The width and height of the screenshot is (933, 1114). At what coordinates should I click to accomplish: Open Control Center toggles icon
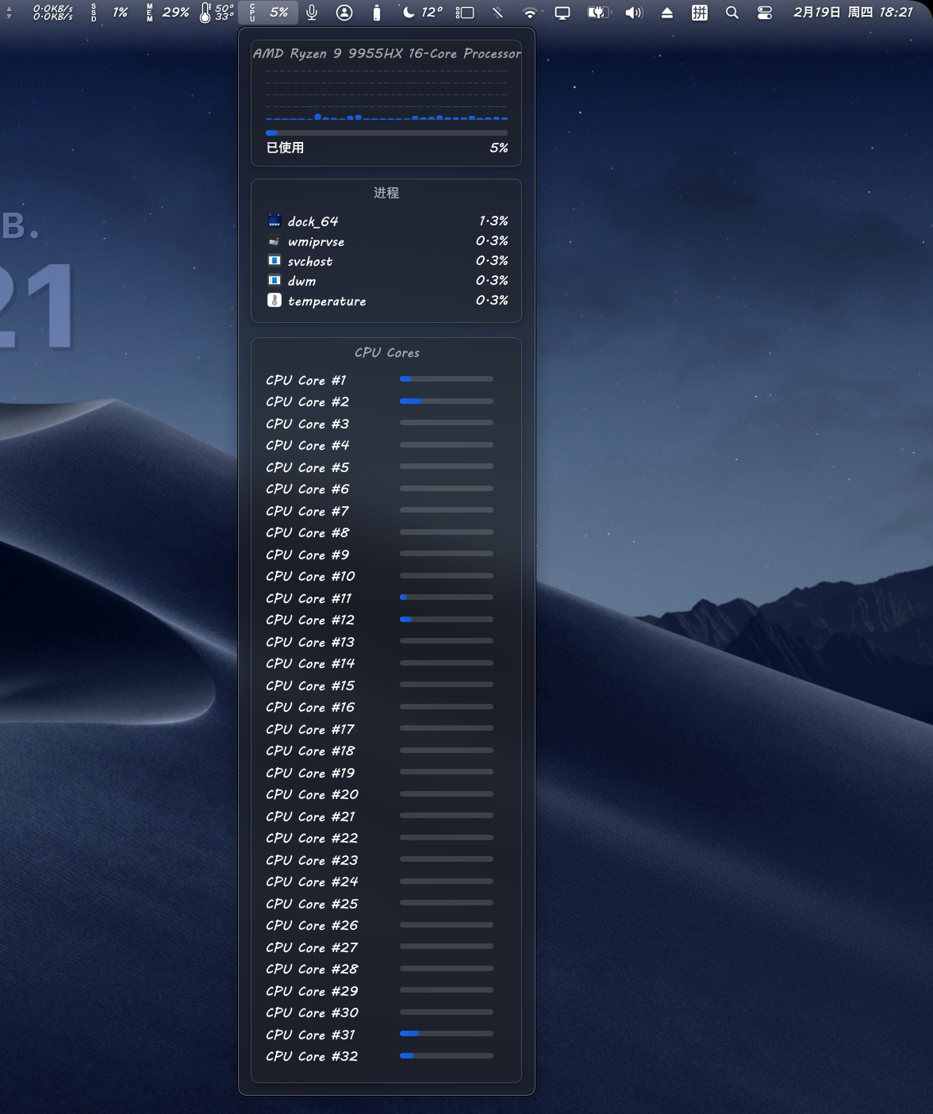point(765,13)
